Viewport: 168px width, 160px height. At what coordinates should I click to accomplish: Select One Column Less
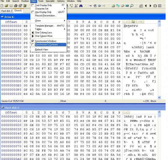(x=49, y=32)
